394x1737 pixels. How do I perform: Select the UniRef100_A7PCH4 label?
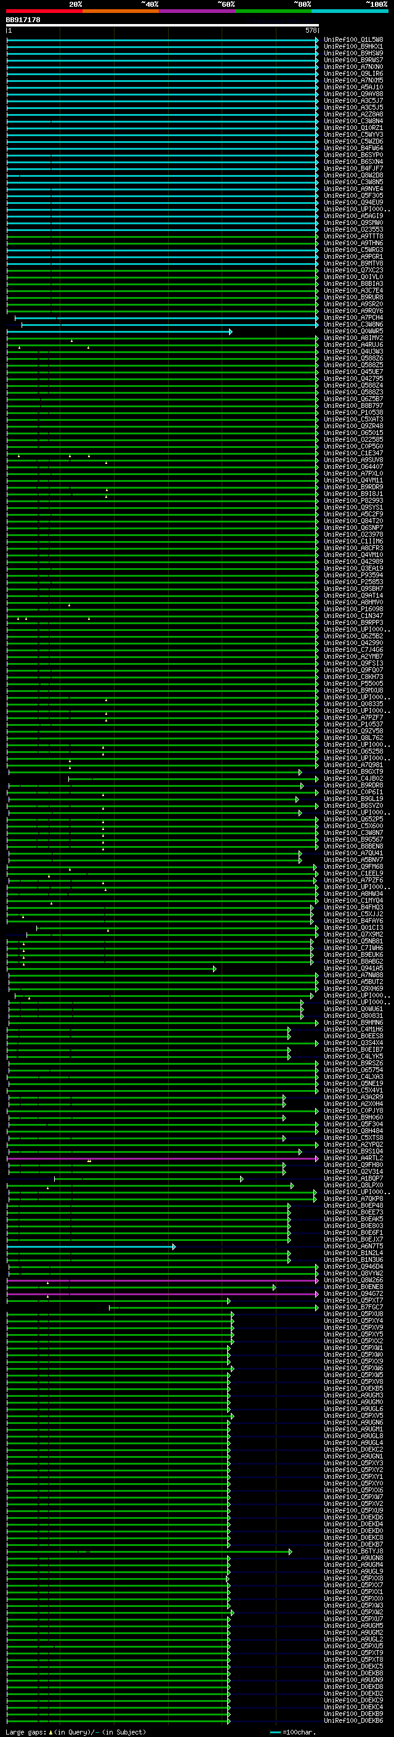[x=353, y=317]
